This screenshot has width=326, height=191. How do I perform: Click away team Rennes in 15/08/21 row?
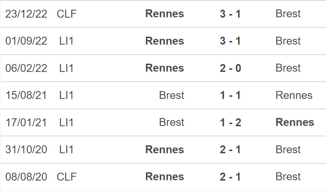pos(294,95)
